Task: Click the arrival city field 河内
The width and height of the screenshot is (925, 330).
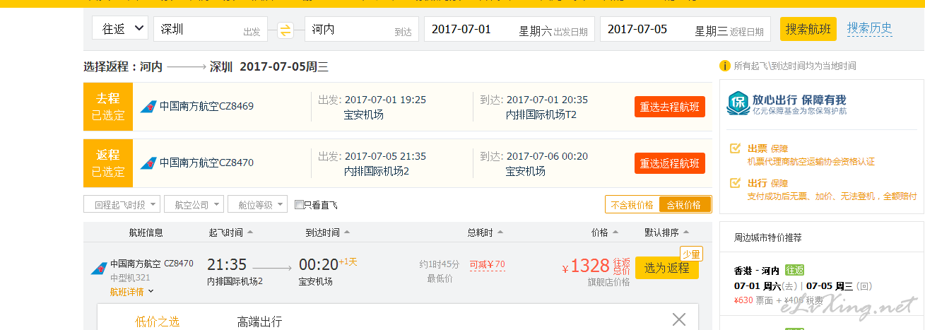Action: point(362,29)
